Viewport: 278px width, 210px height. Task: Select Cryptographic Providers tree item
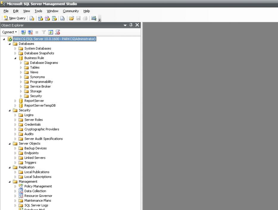pyautogui.click(x=42, y=129)
